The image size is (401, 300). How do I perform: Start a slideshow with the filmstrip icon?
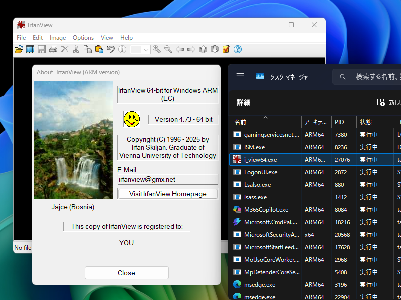tap(31, 49)
